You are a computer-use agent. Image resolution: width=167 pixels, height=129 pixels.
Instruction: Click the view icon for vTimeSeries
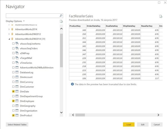click(17, 63)
